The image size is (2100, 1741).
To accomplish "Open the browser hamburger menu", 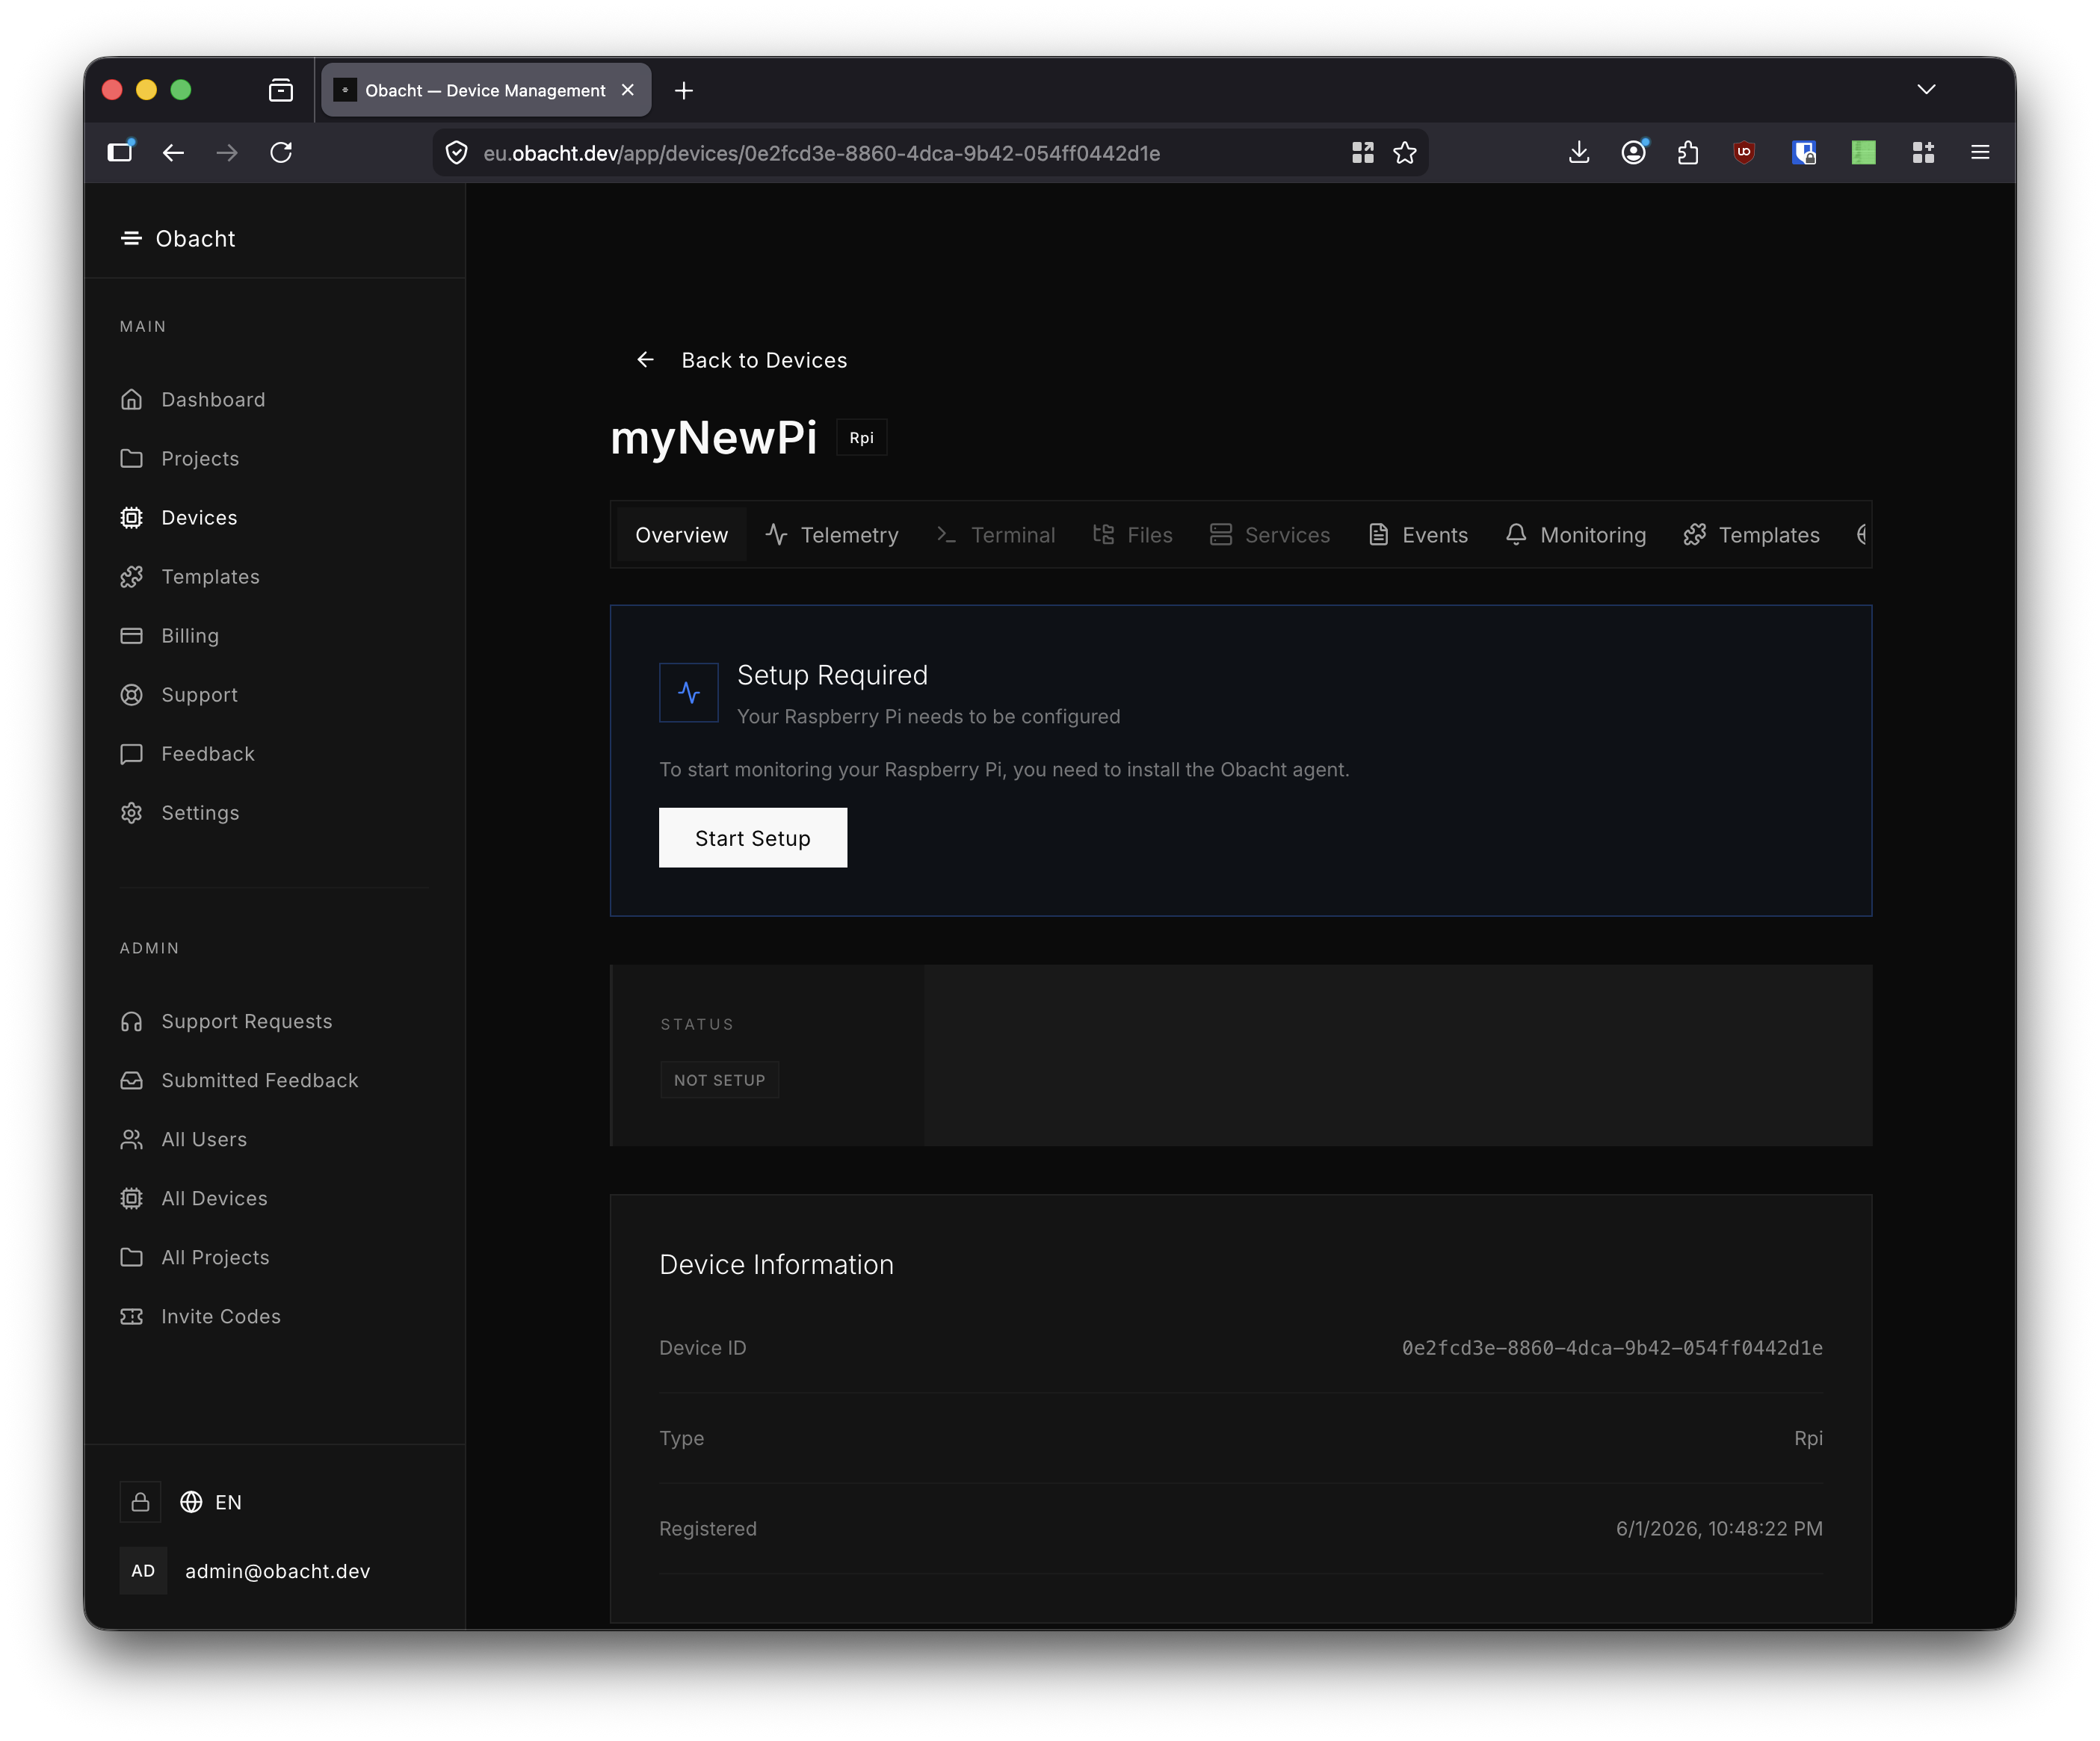I will (x=1980, y=152).
